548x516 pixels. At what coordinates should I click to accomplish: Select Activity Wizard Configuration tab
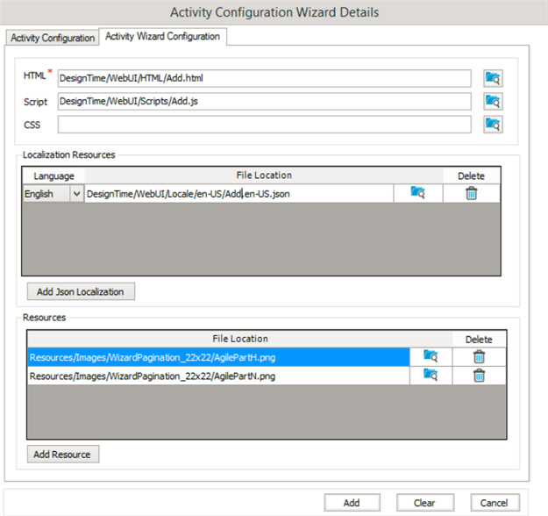163,36
